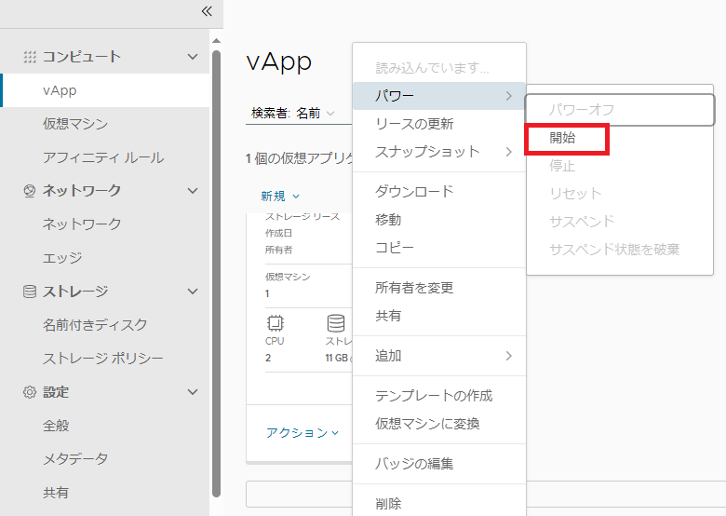Click the コンピュート grid icon

tap(30, 57)
